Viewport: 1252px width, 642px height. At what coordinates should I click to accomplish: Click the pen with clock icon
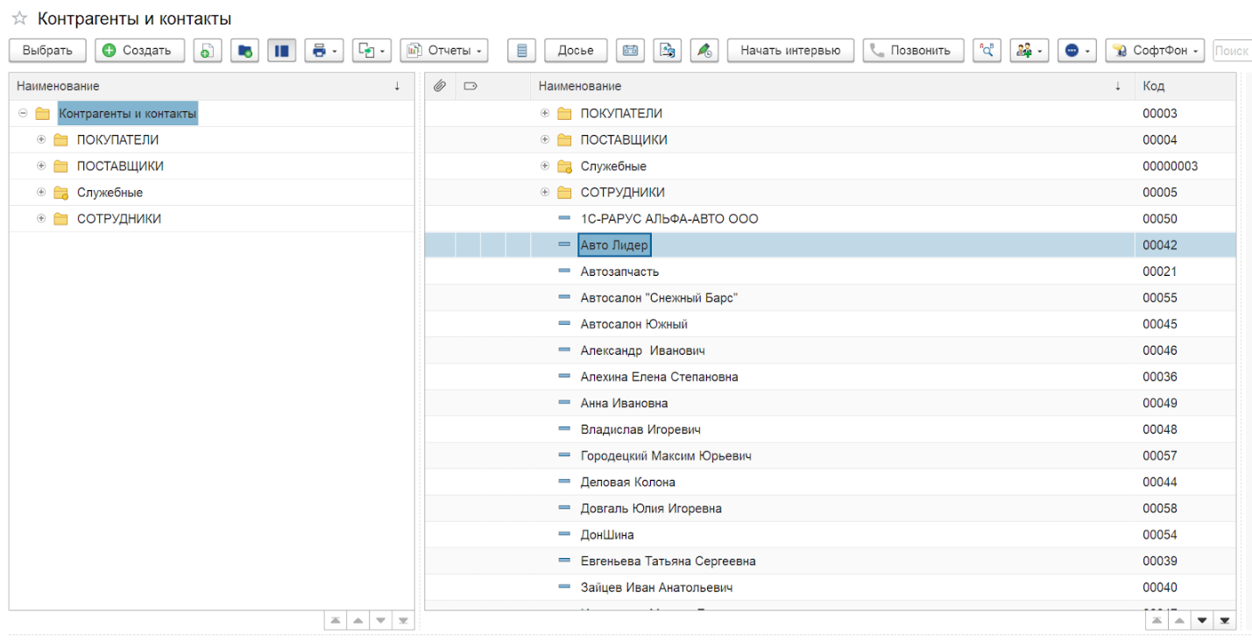704,51
